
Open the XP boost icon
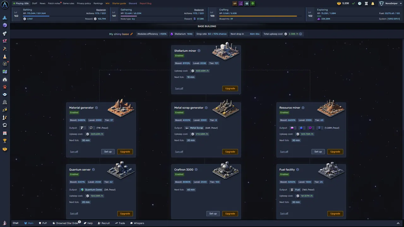(x=235, y=3)
